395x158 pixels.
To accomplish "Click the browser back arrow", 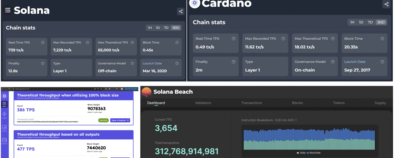I will [2, 89].
